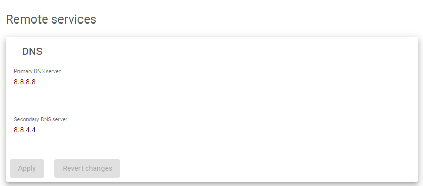Place cursor after last 4 in secondary DNS

tap(36, 130)
